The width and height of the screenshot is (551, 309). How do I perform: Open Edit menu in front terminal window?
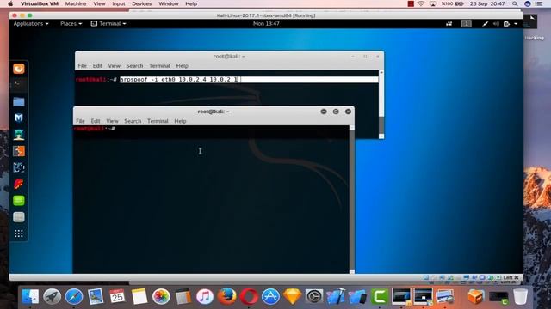coord(96,121)
